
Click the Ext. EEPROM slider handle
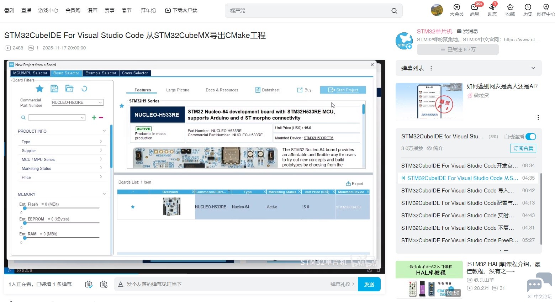pos(25,223)
